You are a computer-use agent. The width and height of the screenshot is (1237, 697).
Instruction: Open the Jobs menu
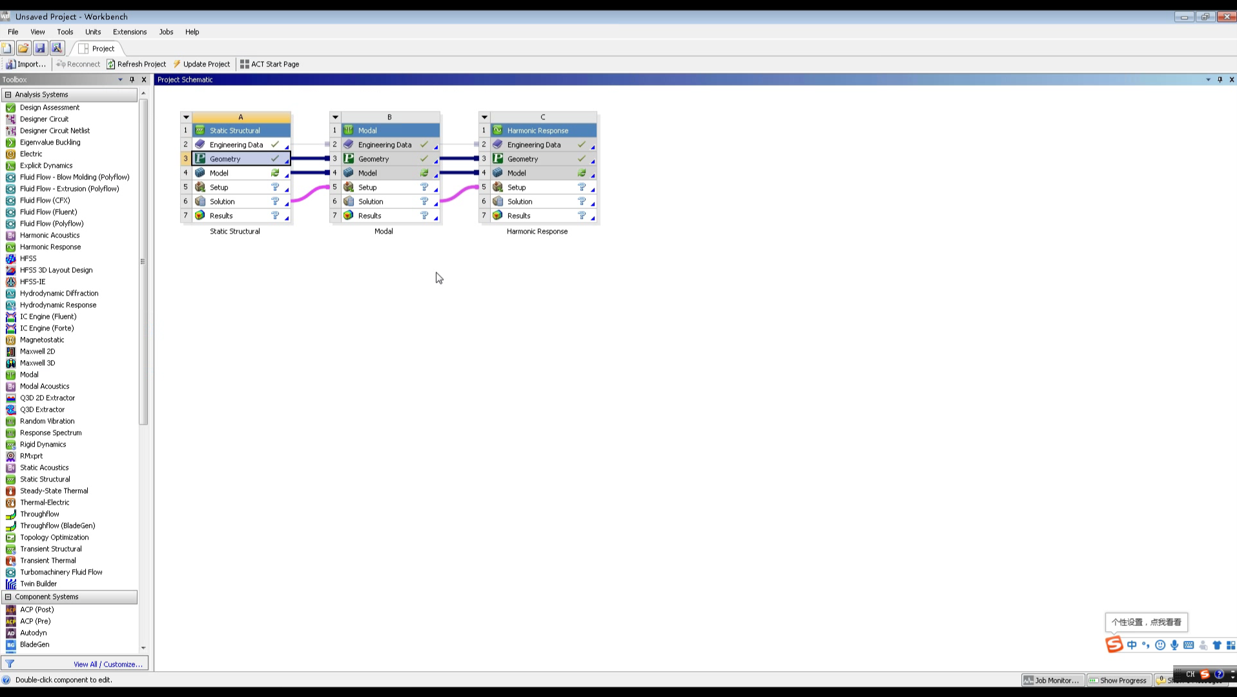click(166, 32)
